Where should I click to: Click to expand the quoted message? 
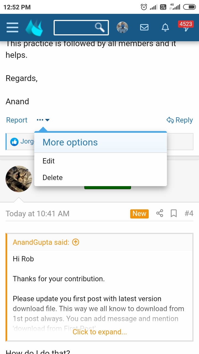pyautogui.click(x=99, y=332)
